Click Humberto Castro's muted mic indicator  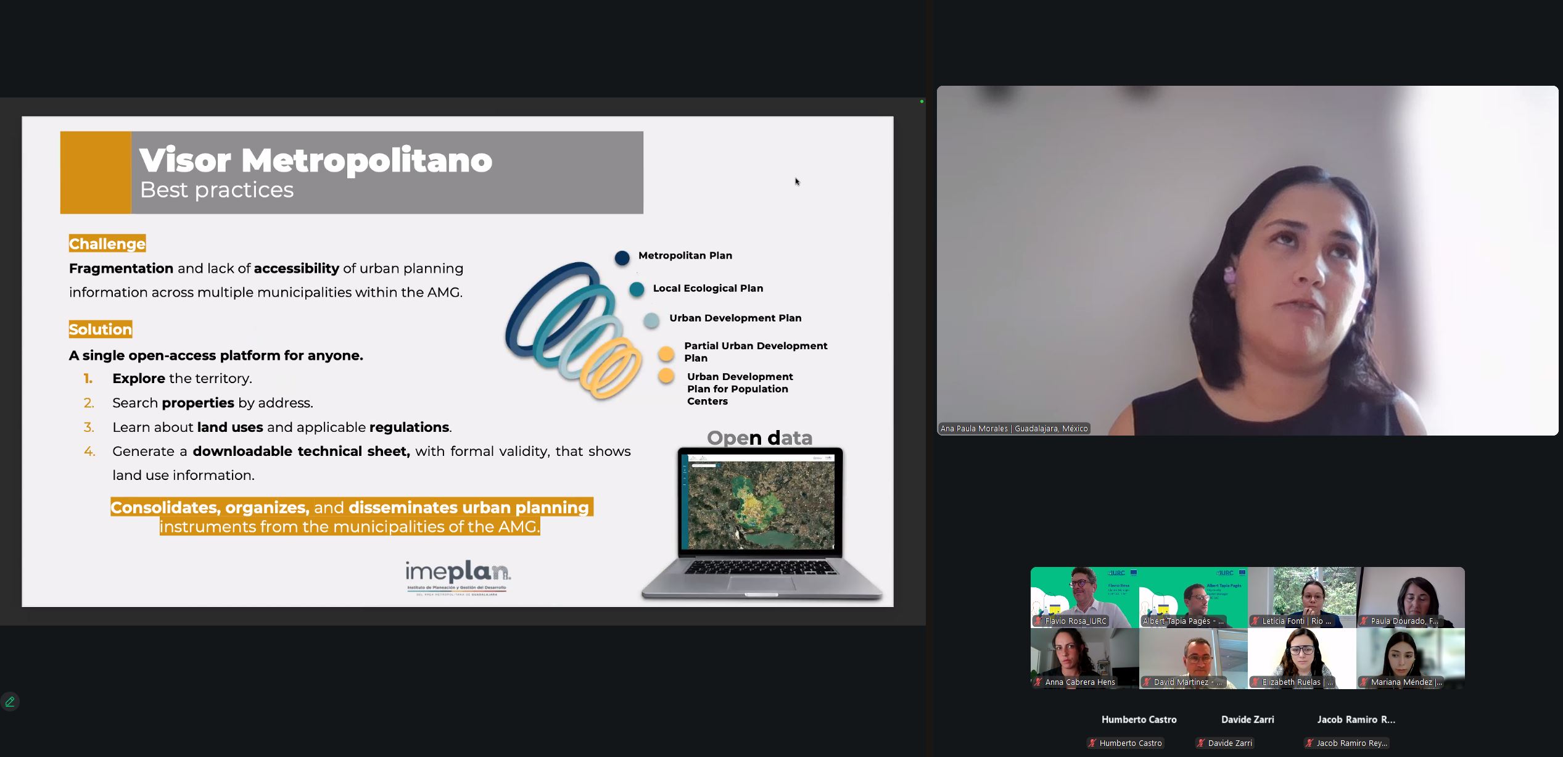pos(1092,743)
